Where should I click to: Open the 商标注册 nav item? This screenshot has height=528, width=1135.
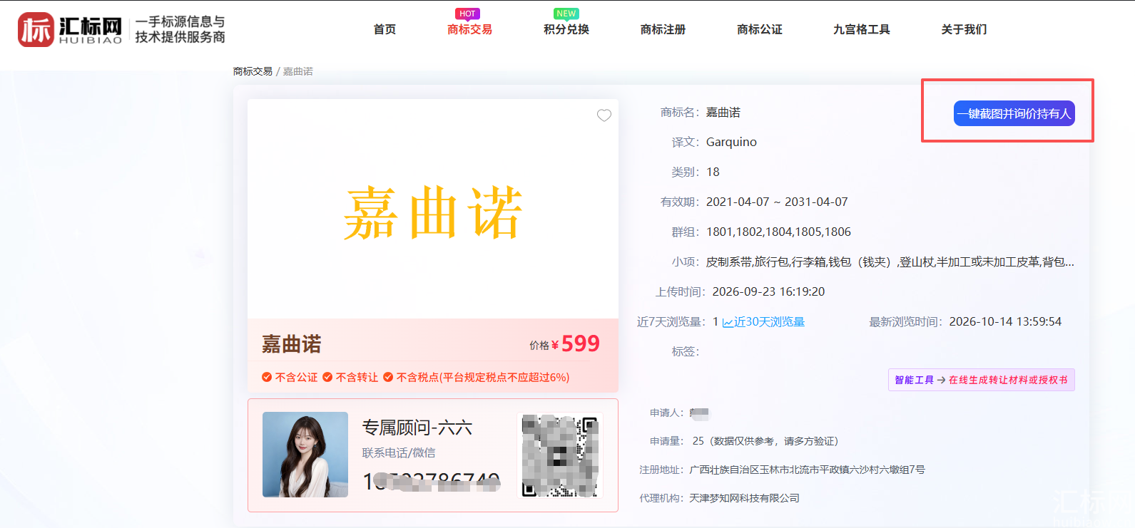663,29
